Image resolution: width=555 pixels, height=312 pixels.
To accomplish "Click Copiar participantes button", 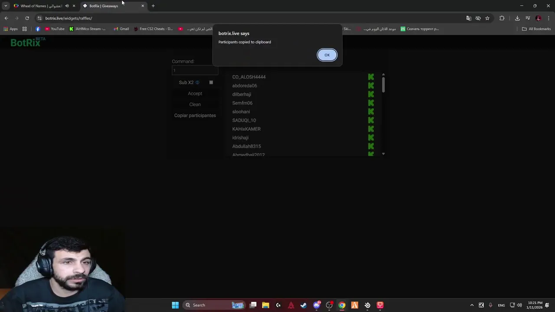I will pos(195,116).
